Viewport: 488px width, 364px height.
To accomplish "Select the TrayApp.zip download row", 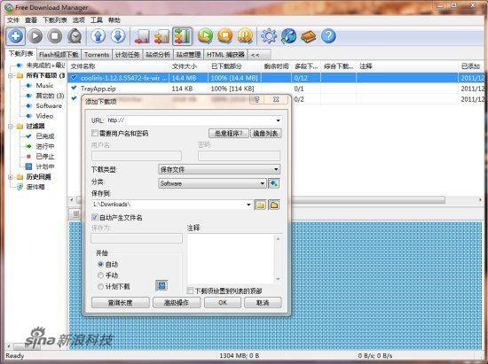I will point(276,89).
